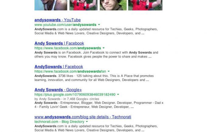Click the plus.google.com green URL

coord(75,95)
